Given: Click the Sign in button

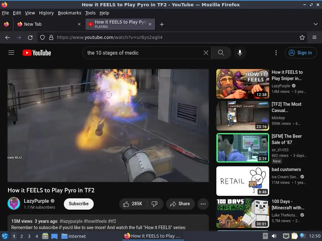Looking at the screenshot, I should (x=301, y=53).
